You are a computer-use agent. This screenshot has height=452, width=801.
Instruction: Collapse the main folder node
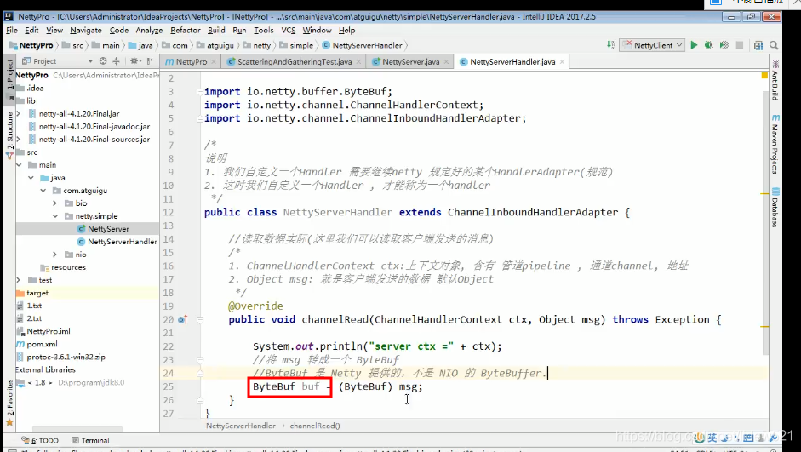(x=20, y=165)
